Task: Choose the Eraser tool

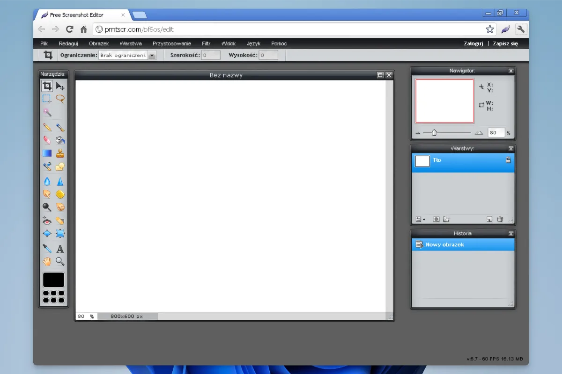Action: (47, 140)
